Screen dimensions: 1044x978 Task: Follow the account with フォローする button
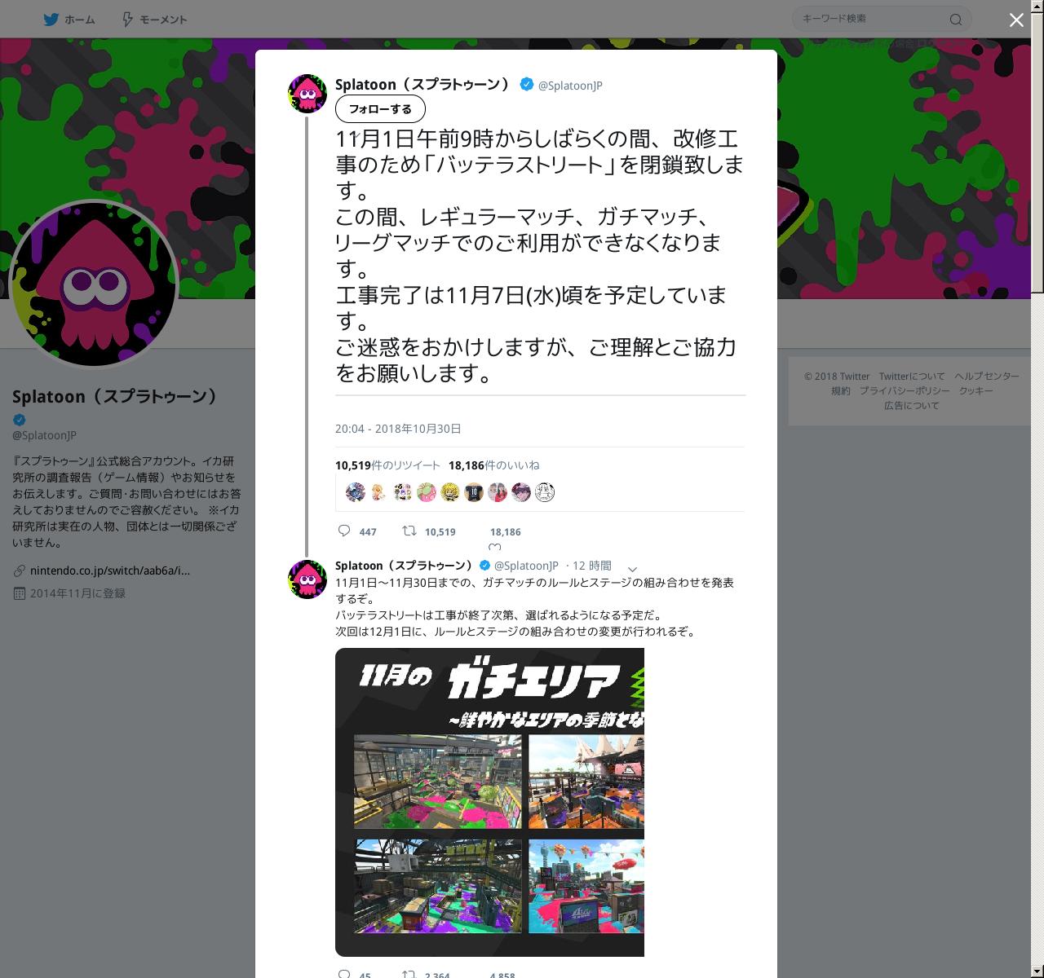click(380, 109)
